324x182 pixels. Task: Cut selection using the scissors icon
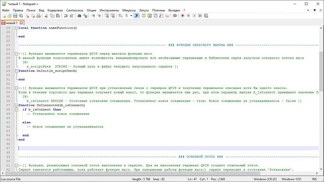pos(46,16)
